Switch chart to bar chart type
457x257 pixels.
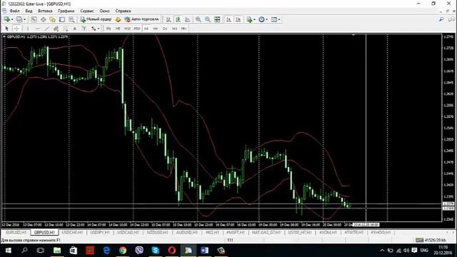169,19
